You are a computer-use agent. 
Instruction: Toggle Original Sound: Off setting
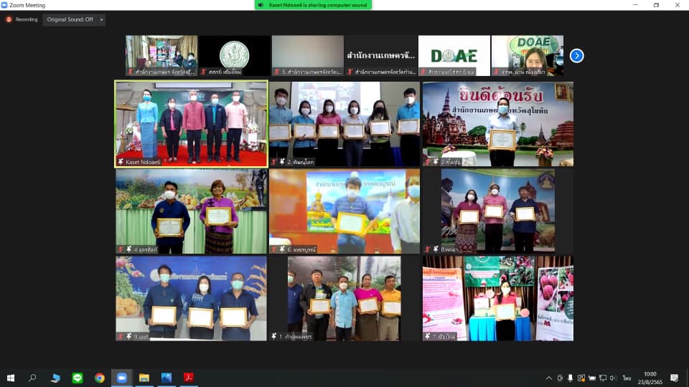(70, 19)
